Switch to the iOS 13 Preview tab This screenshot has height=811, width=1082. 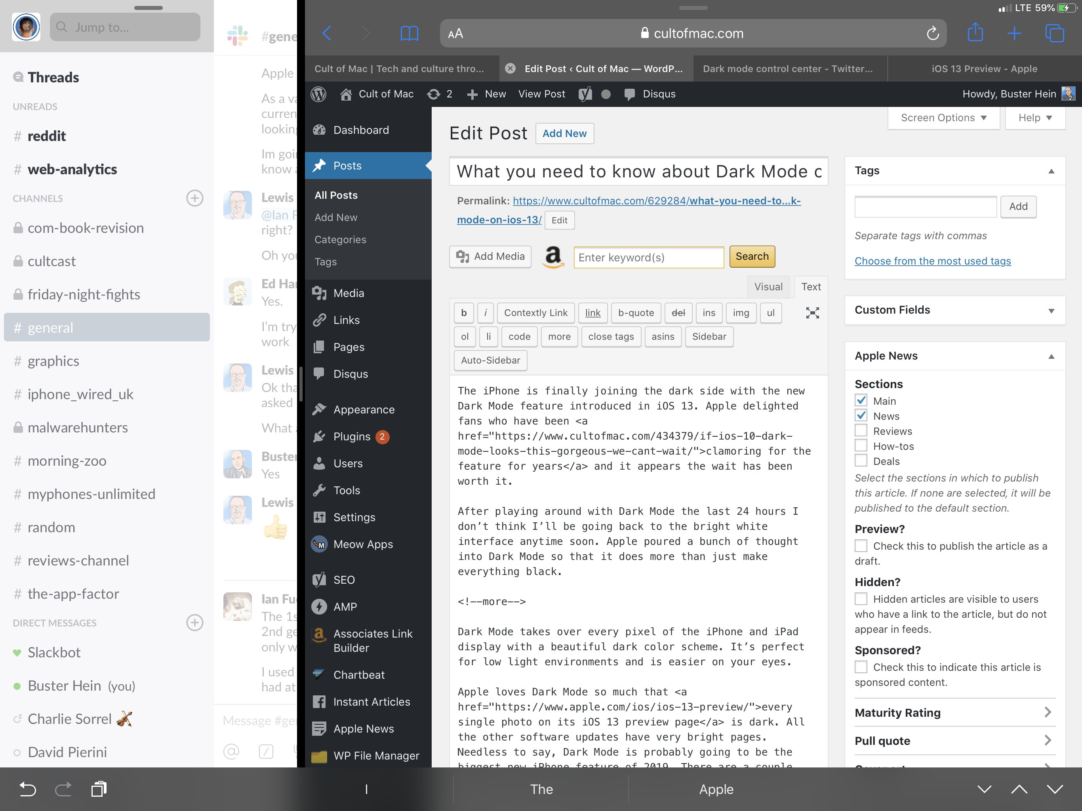pyautogui.click(x=984, y=69)
